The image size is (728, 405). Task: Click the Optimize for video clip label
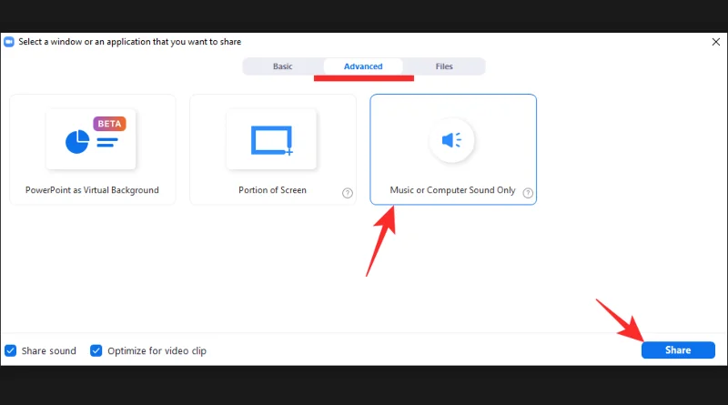[157, 350]
